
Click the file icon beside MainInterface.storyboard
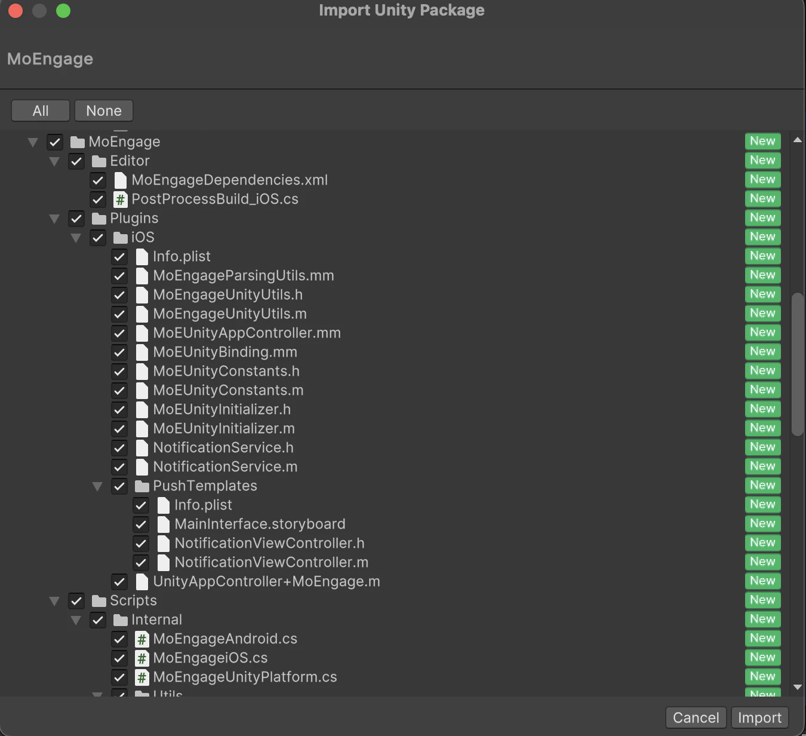click(x=164, y=524)
